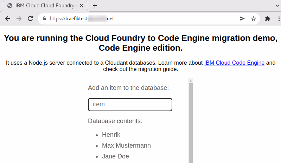Click the globe favicon on the tab
Screen dimensions: 281x163
point(9,6)
